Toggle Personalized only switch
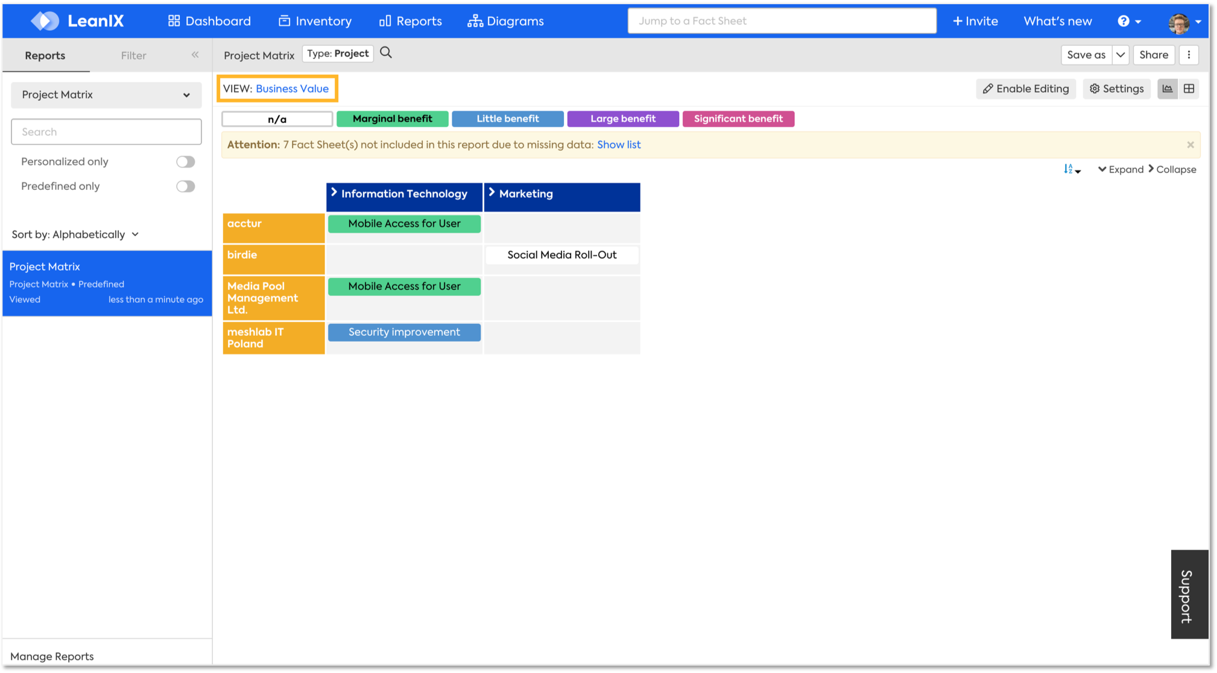Screen dimensions: 1217x673 click(185, 162)
